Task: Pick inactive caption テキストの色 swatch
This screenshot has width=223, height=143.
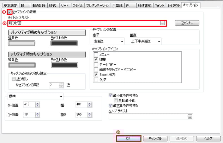Action: [64, 43]
